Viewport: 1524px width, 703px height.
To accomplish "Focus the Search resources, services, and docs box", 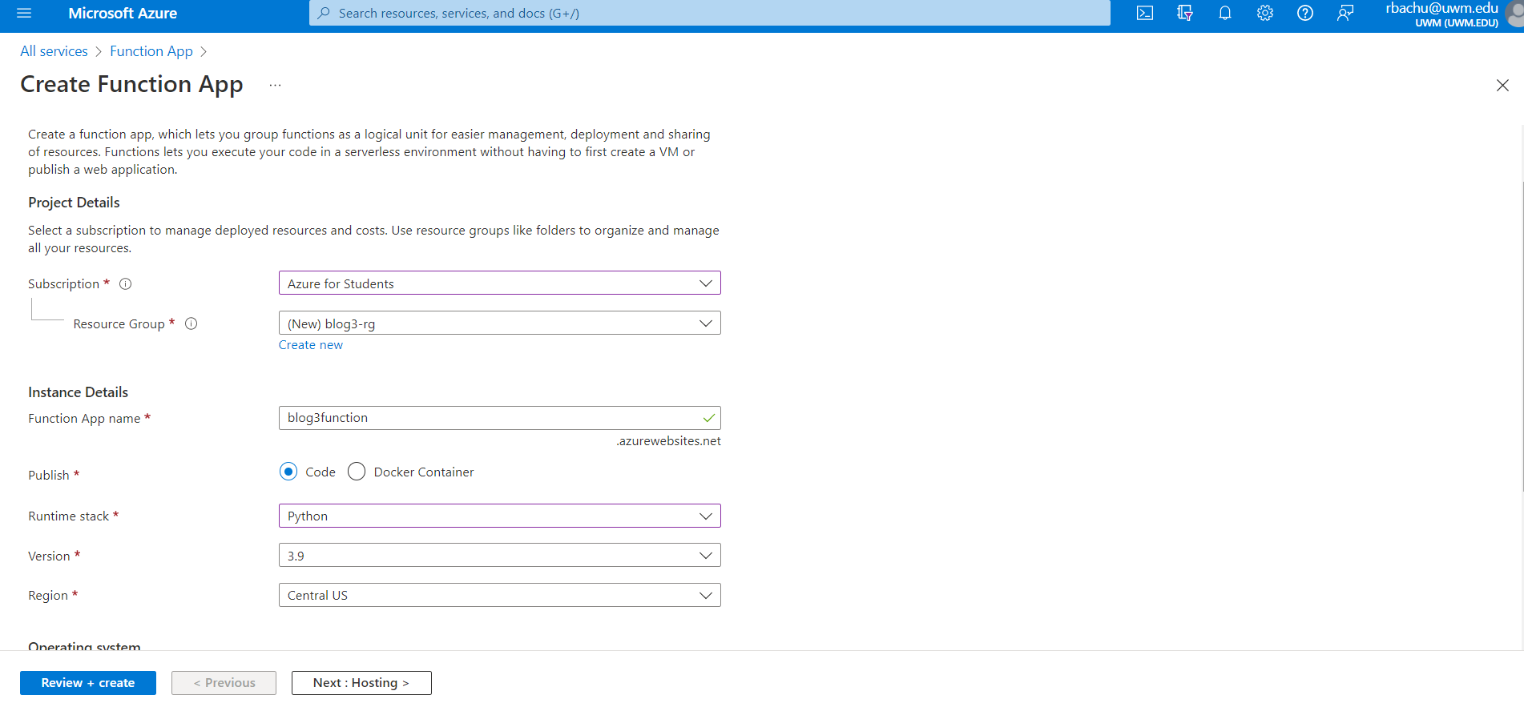I will pyautogui.click(x=710, y=13).
